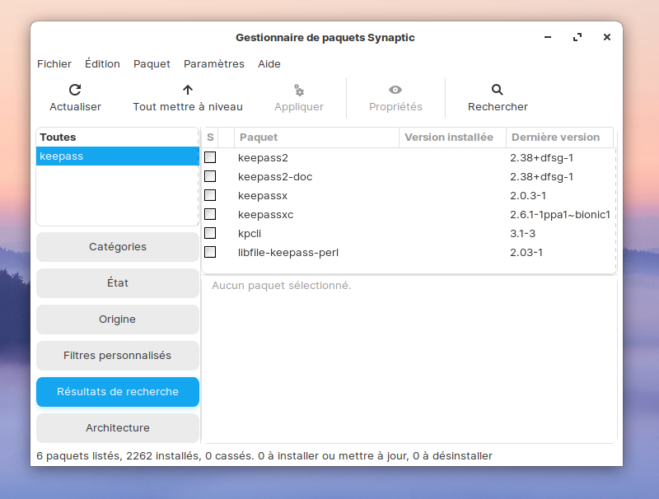Open search with the Rechercher magnifier icon

tap(498, 90)
